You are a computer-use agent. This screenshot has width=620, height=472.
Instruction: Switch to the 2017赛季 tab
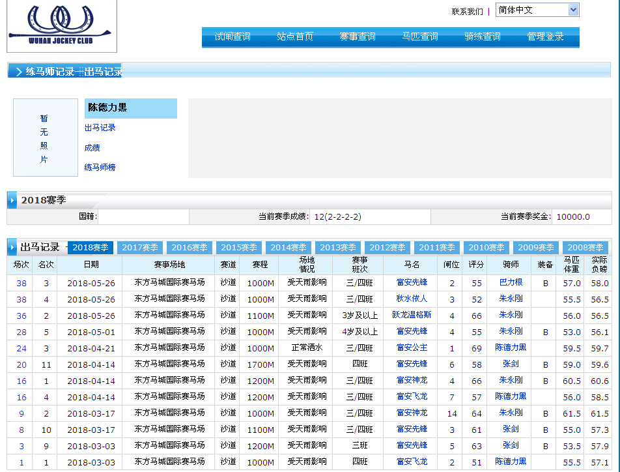140,248
